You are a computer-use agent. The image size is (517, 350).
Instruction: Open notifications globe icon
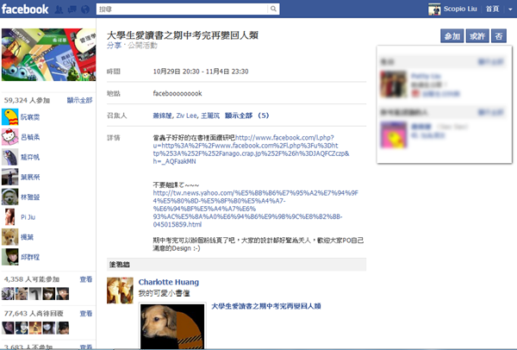(85, 9)
